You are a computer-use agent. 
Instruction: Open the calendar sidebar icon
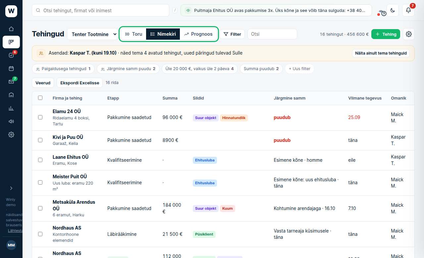coord(11,68)
